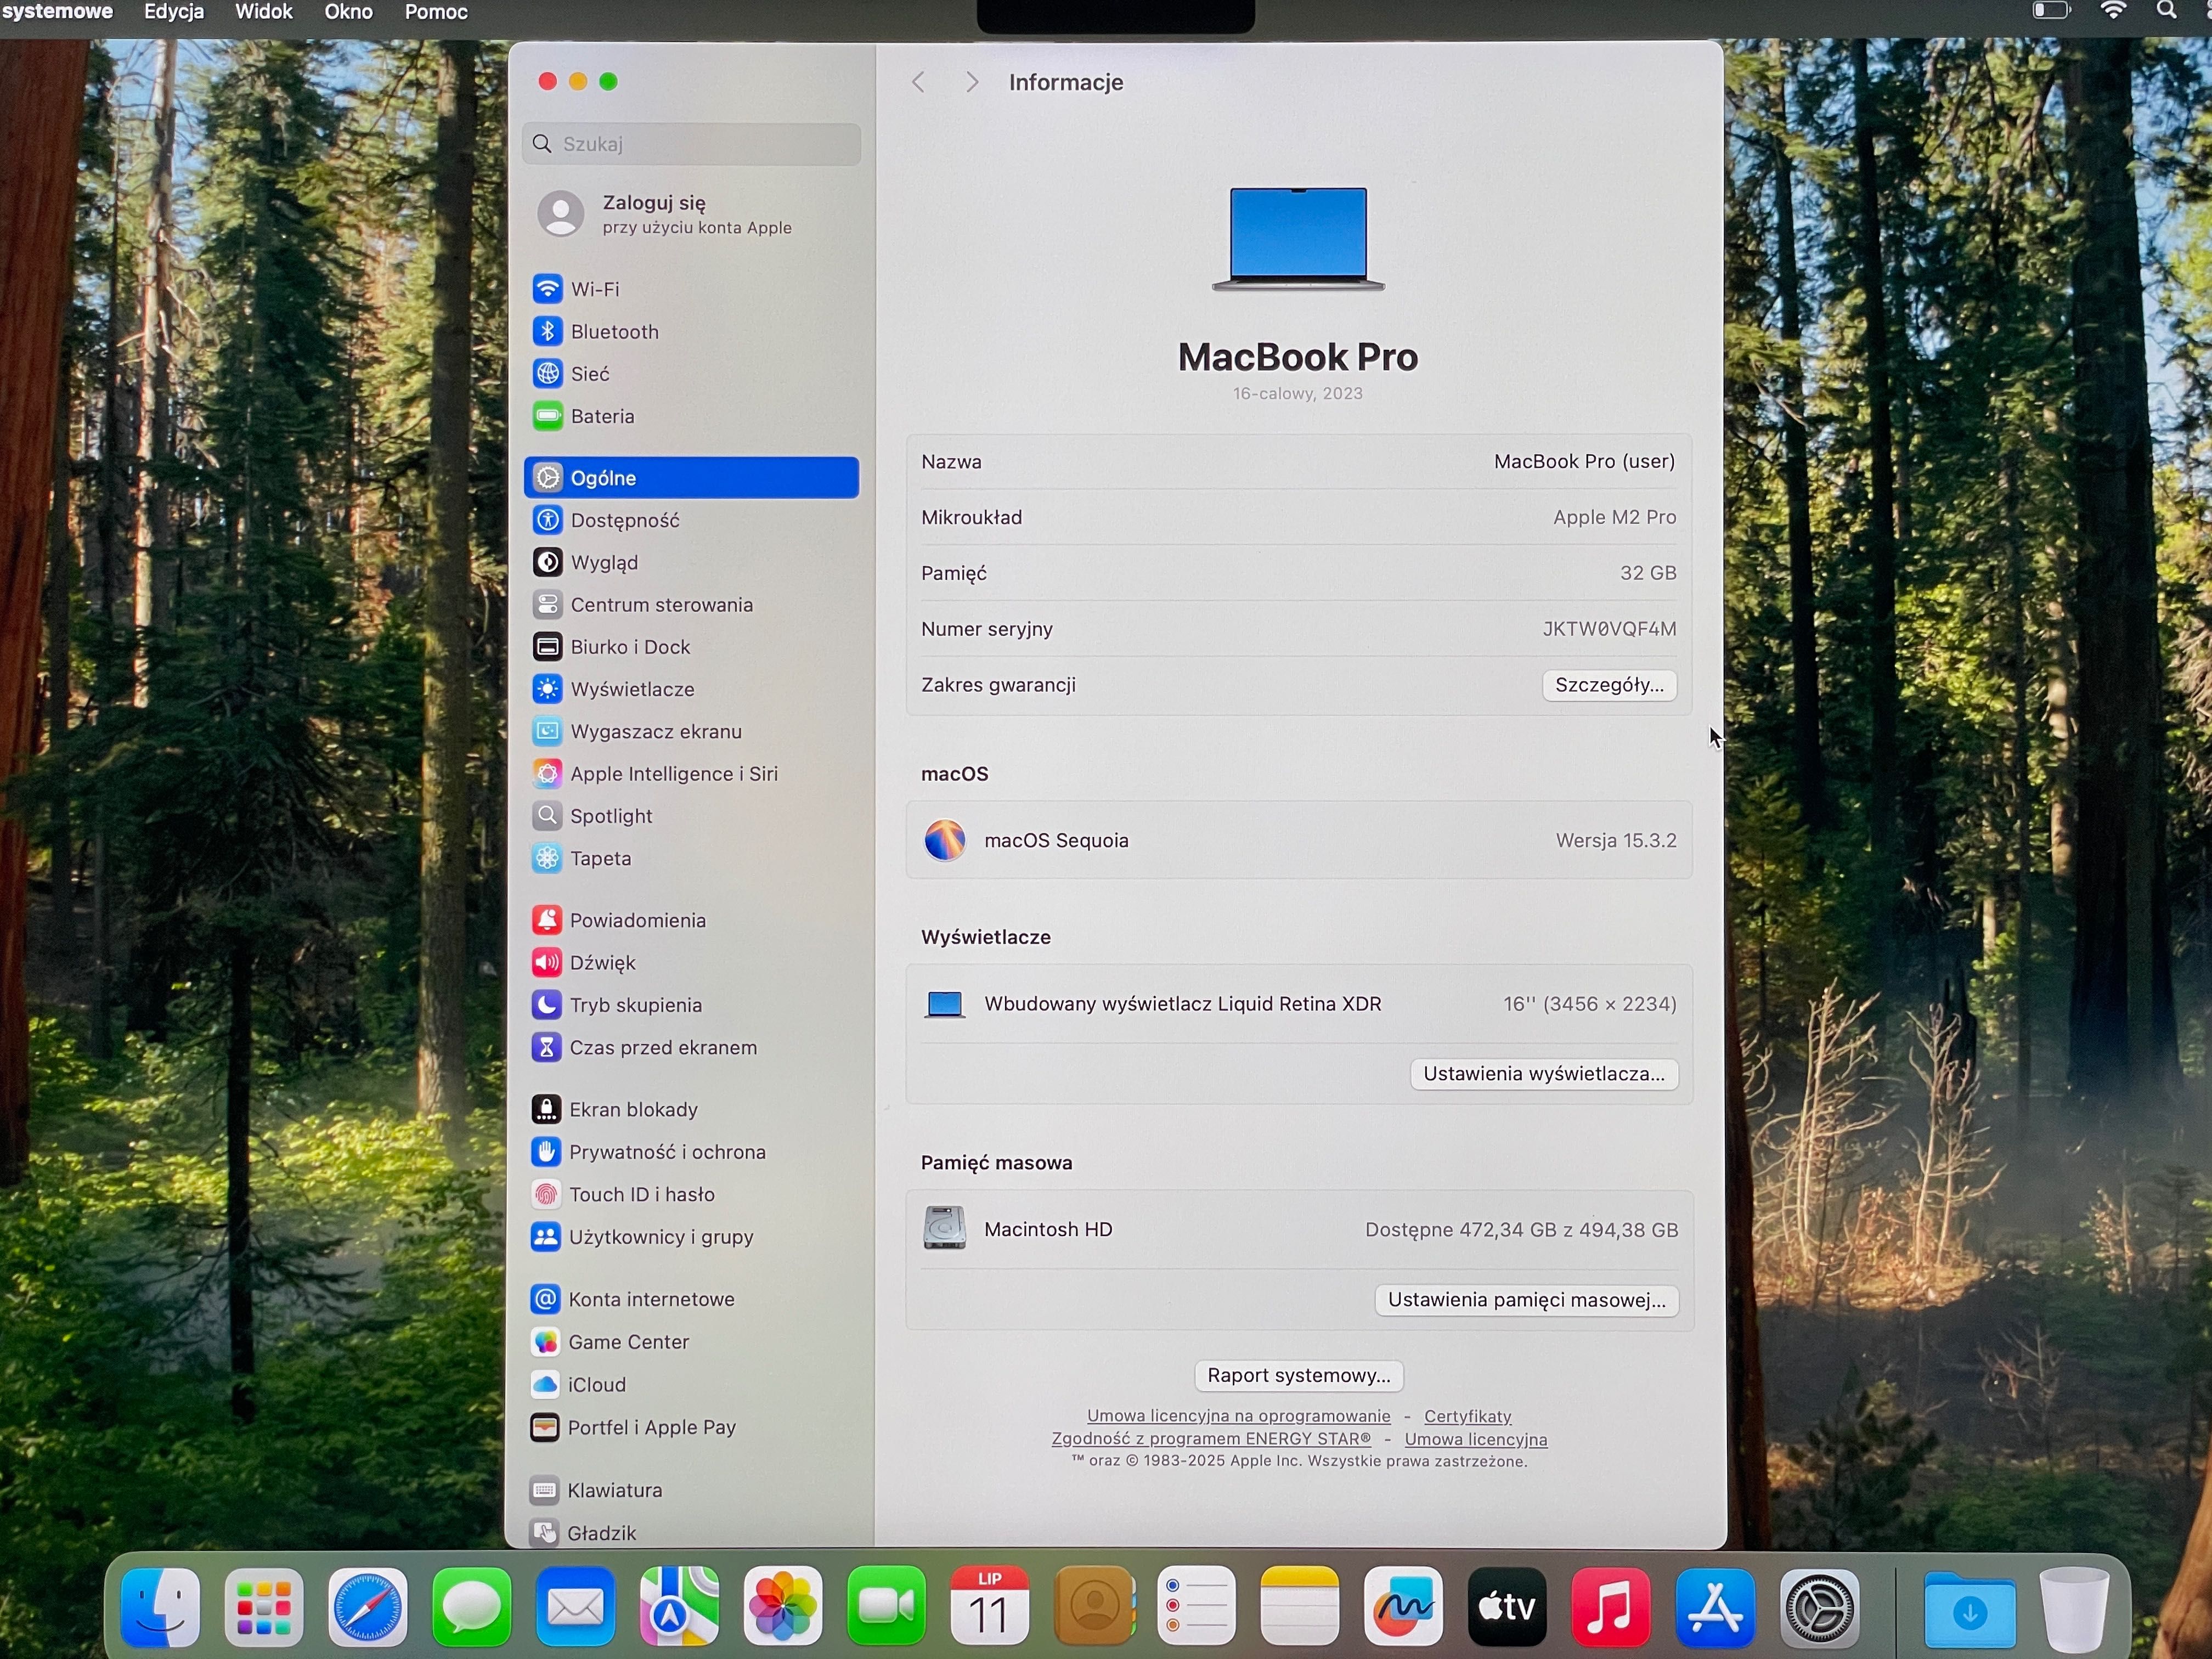2212x1659 pixels.
Task: Open Wi-Fi settings in sidebar
Action: [691, 289]
